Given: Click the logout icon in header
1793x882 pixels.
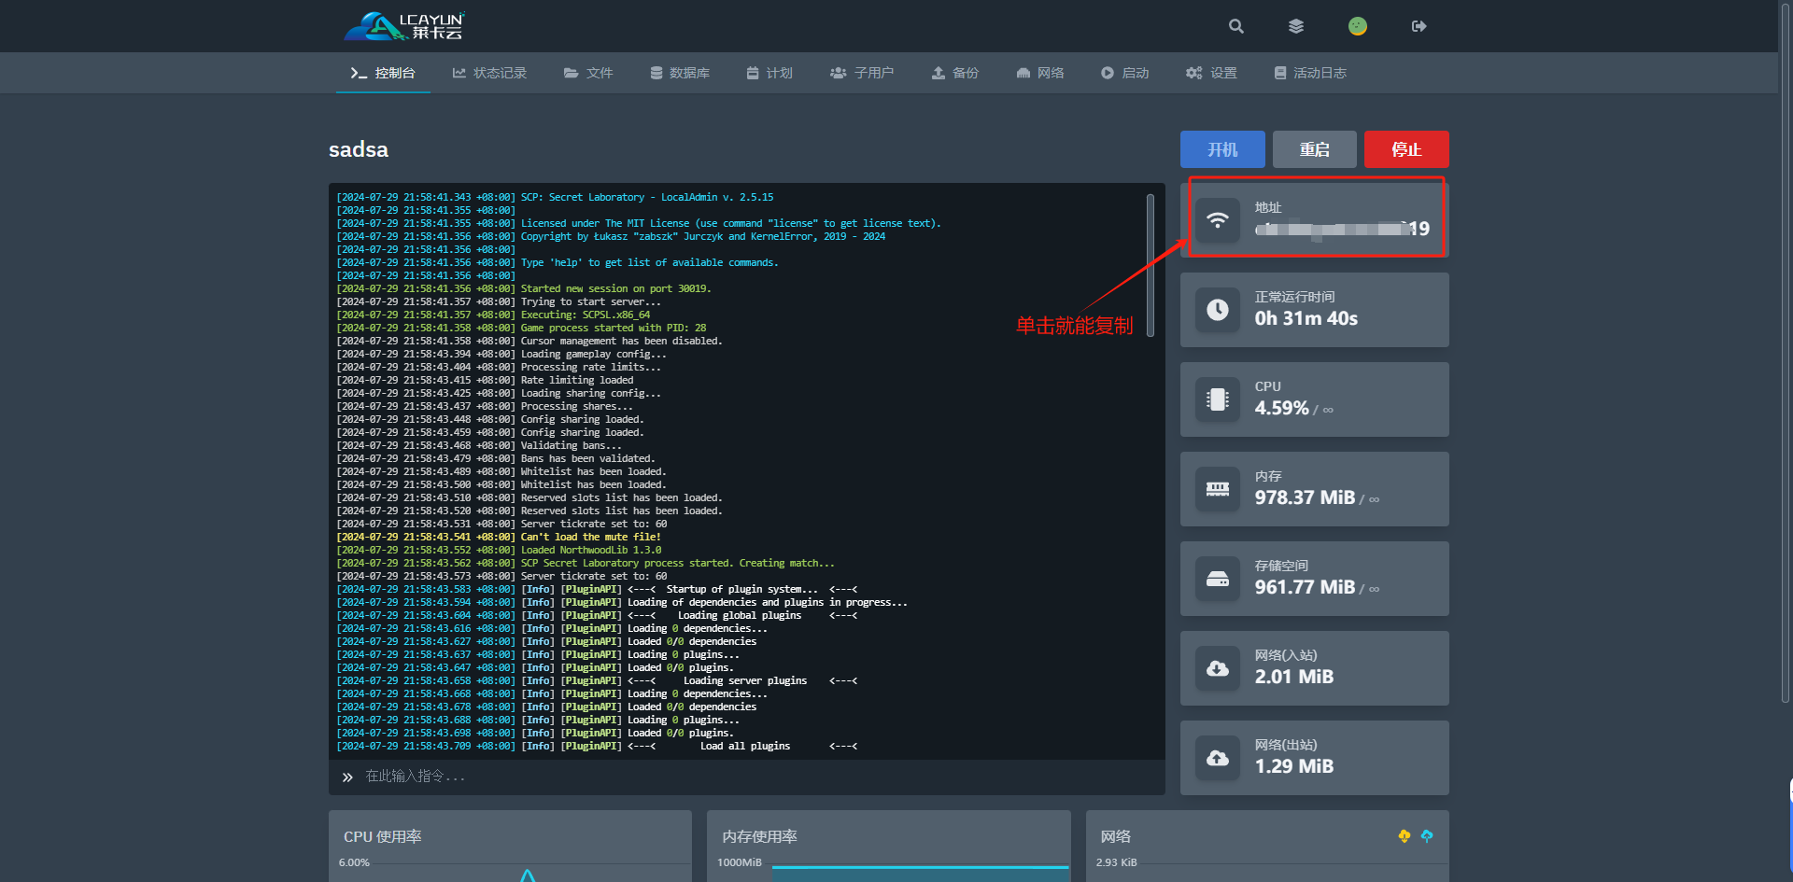Looking at the screenshot, I should pyautogui.click(x=1419, y=26).
